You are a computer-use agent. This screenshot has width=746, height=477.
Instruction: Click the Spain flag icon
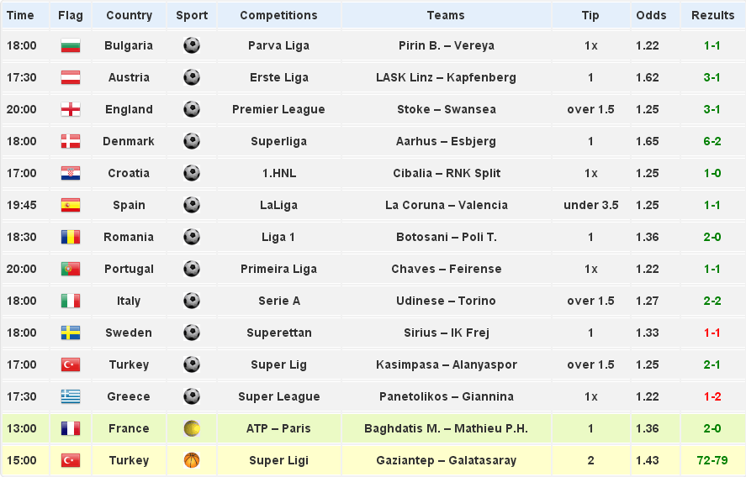pyautogui.click(x=70, y=206)
